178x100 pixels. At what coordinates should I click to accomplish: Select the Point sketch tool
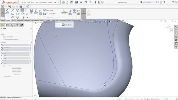pyautogui.click(x=27, y=17)
